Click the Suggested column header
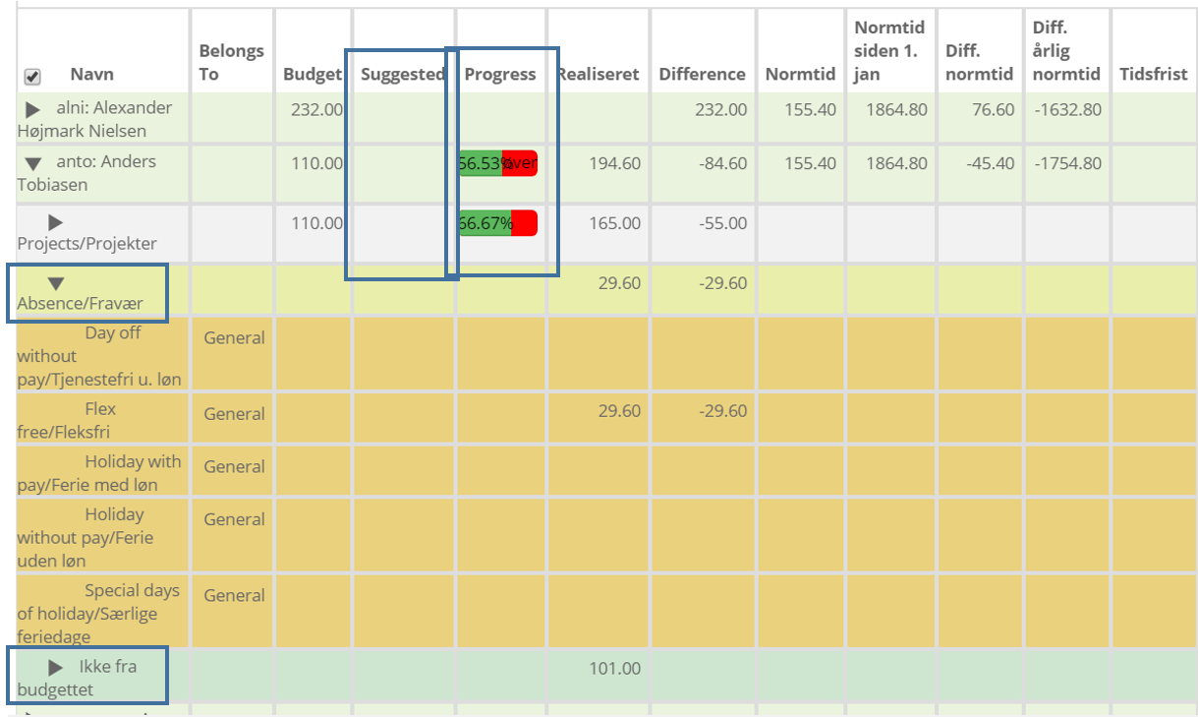This screenshot has width=1198, height=717. (402, 74)
